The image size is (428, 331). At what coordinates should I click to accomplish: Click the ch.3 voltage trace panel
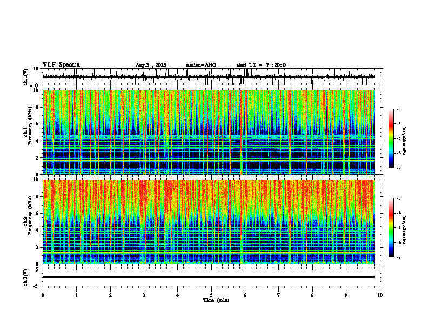click(212, 277)
